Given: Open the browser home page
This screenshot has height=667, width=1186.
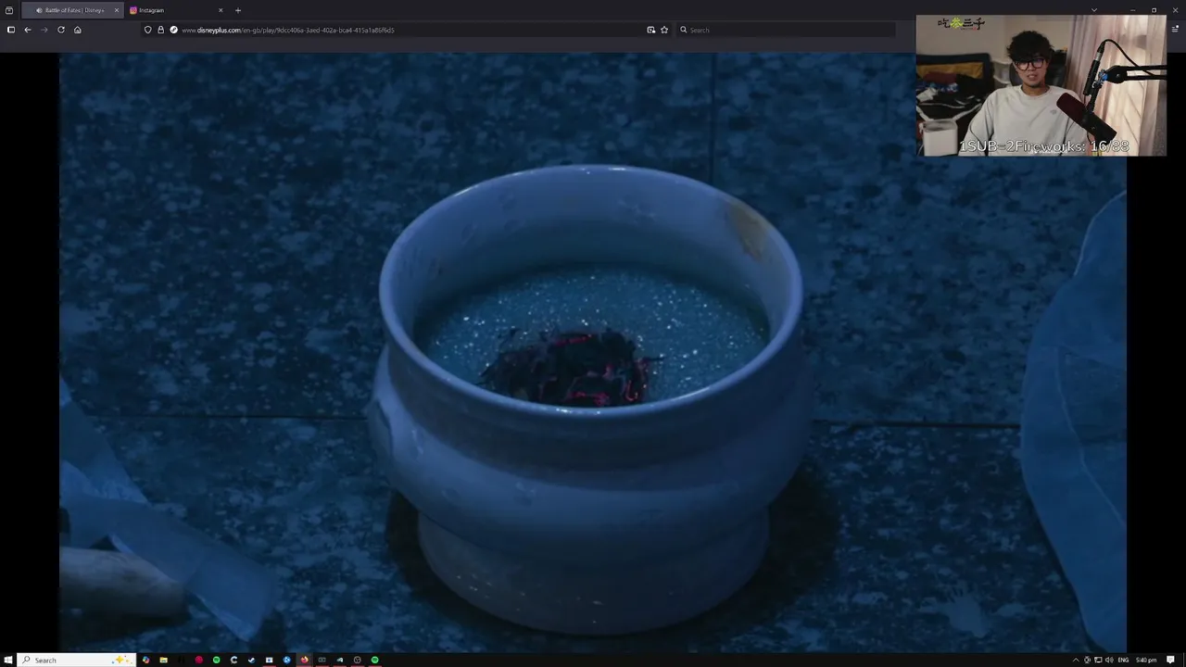Looking at the screenshot, I should coord(78,30).
